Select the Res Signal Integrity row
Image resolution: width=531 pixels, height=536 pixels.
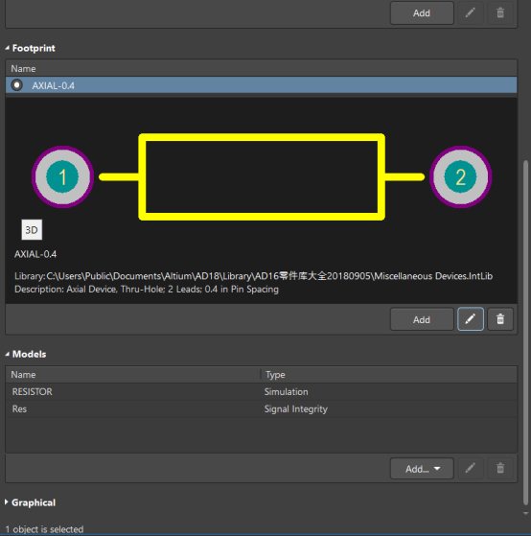(x=261, y=408)
